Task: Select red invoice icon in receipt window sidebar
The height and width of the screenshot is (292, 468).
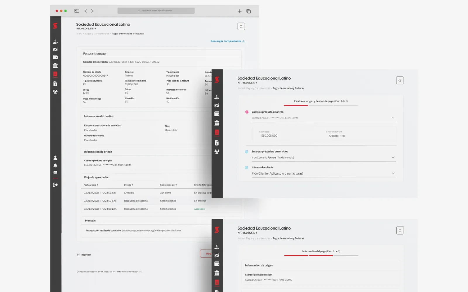Action: click(x=55, y=74)
